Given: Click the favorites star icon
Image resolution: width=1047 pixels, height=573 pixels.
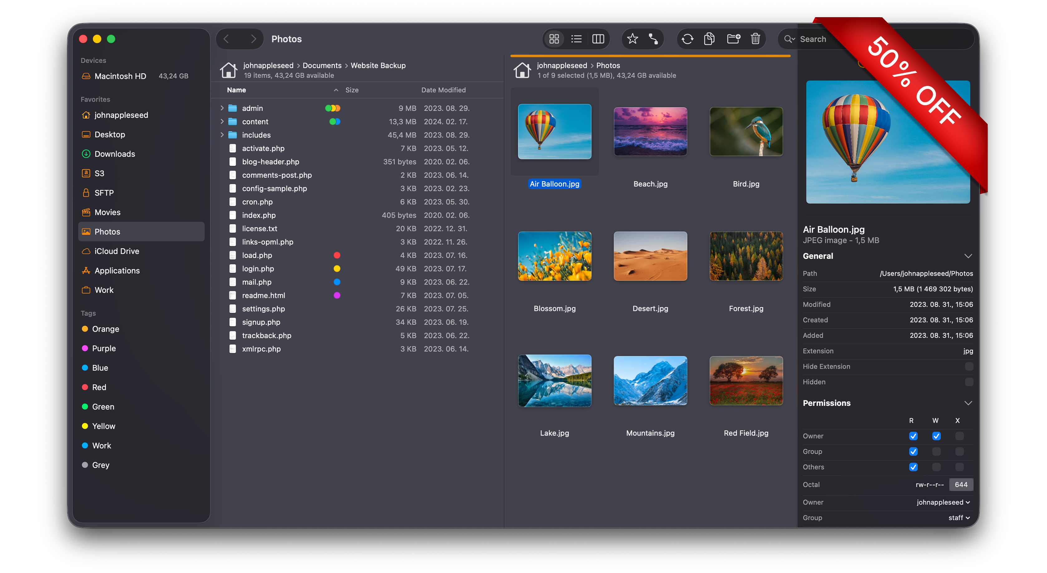Looking at the screenshot, I should [632, 39].
